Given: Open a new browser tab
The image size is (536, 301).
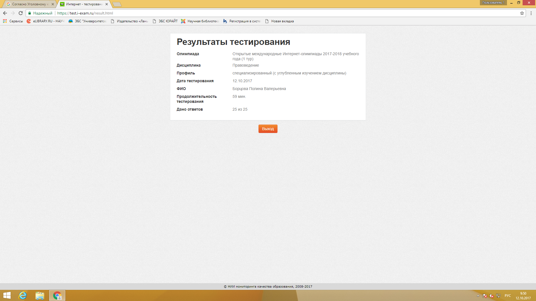Looking at the screenshot, I should tap(117, 4).
